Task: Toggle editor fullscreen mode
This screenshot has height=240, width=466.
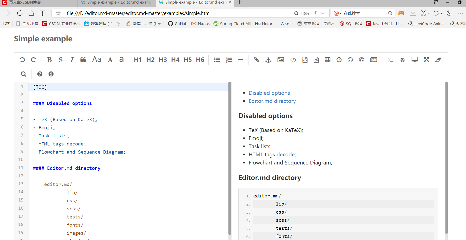Action: tap(426, 60)
